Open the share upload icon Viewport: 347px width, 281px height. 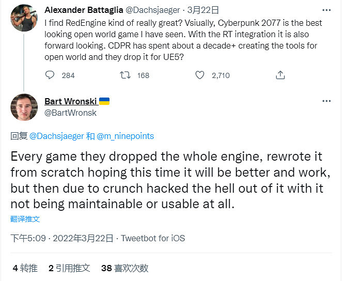[280, 75]
